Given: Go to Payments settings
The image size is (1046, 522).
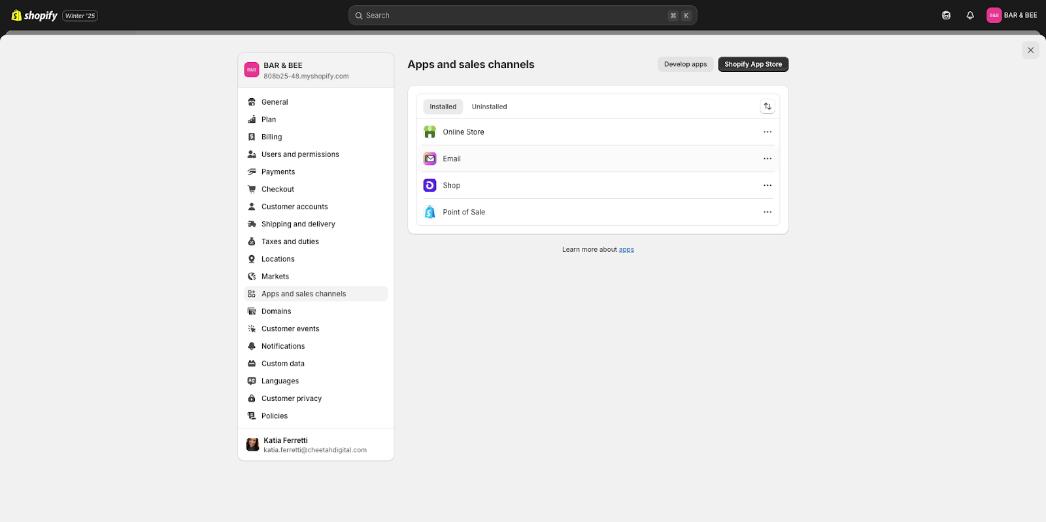Looking at the screenshot, I should point(278,172).
